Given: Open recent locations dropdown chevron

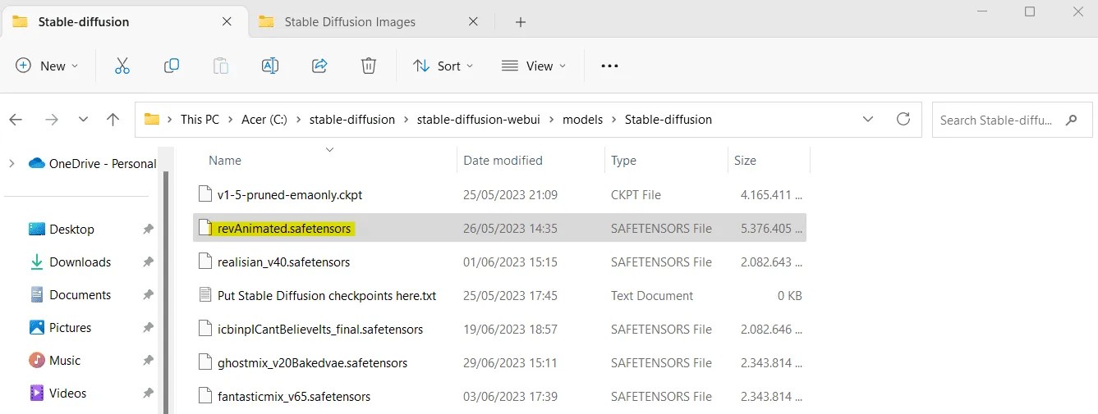Looking at the screenshot, I should 83,120.
